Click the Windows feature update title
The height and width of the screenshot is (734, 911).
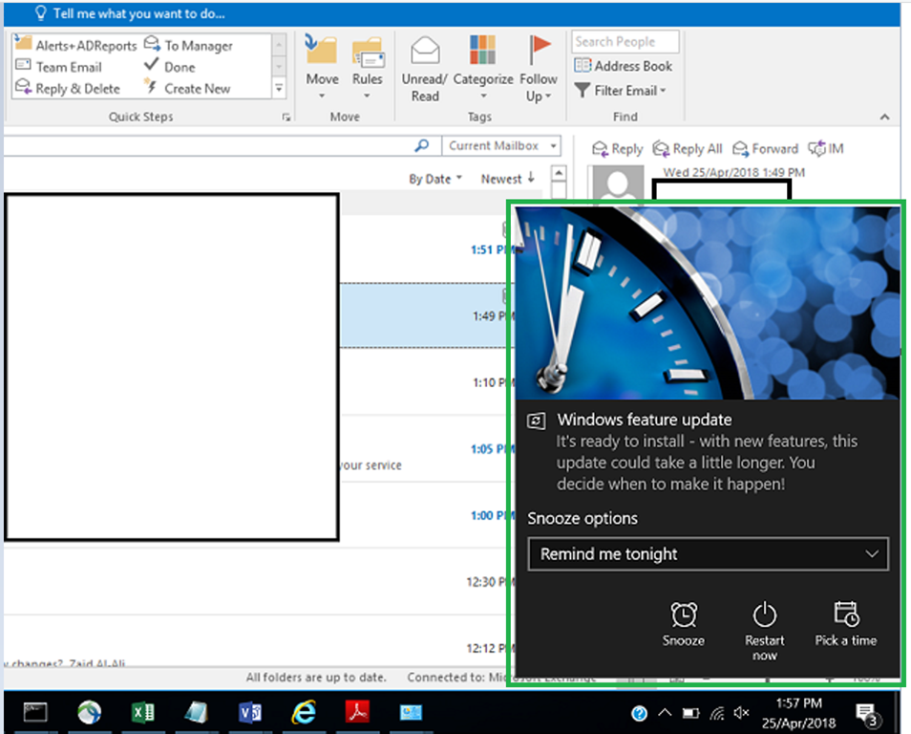(645, 420)
